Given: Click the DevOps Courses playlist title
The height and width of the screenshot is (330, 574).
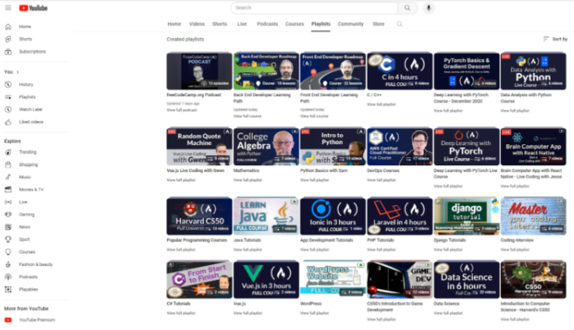Looking at the screenshot, I should pos(383,170).
